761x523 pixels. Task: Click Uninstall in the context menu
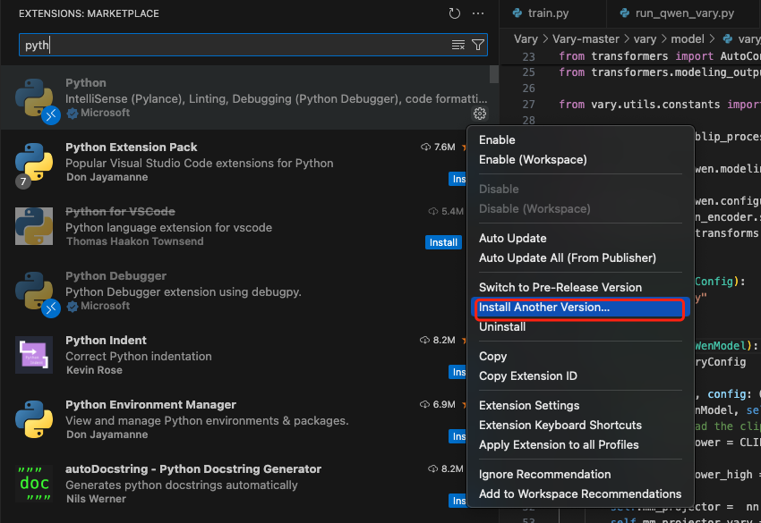[x=502, y=327]
